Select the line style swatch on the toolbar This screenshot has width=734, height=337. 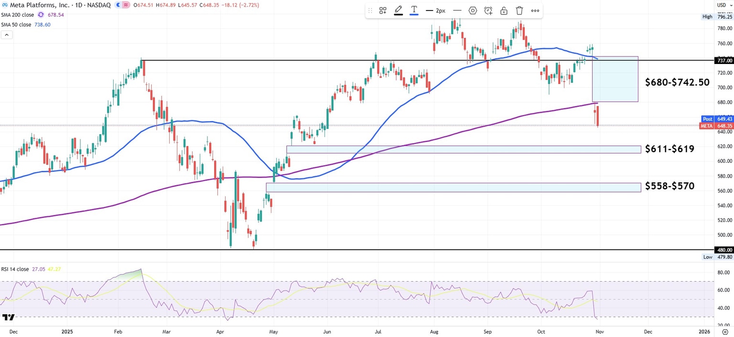(457, 10)
